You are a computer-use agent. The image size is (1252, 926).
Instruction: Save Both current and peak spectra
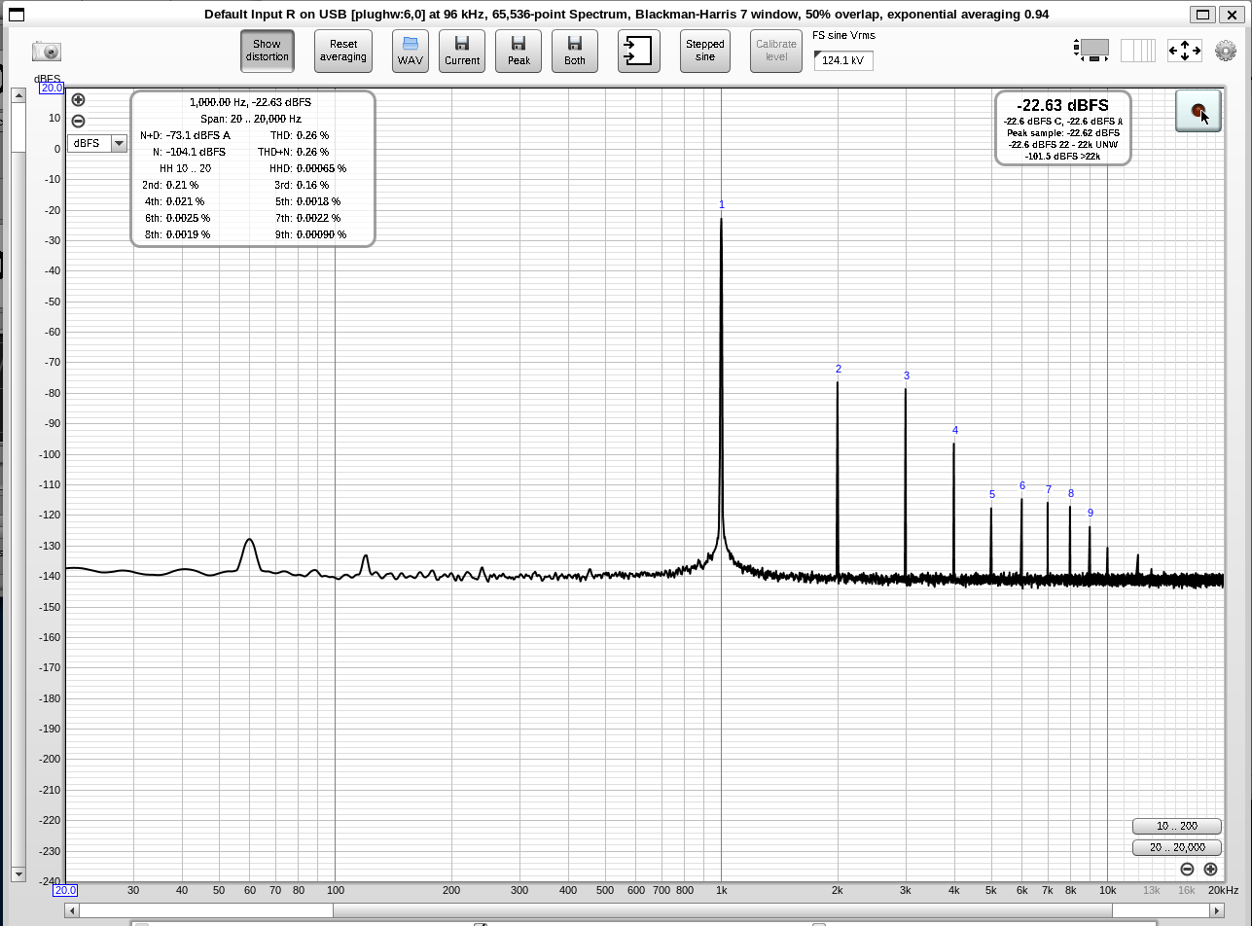pyautogui.click(x=575, y=51)
